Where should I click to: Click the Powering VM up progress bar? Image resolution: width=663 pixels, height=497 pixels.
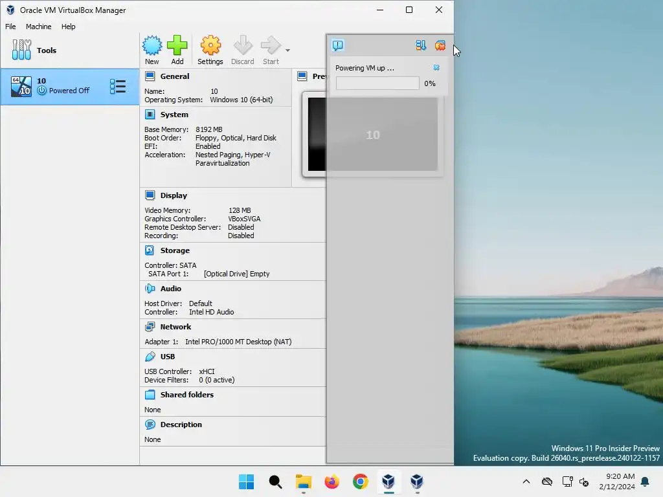coord(377,83)
